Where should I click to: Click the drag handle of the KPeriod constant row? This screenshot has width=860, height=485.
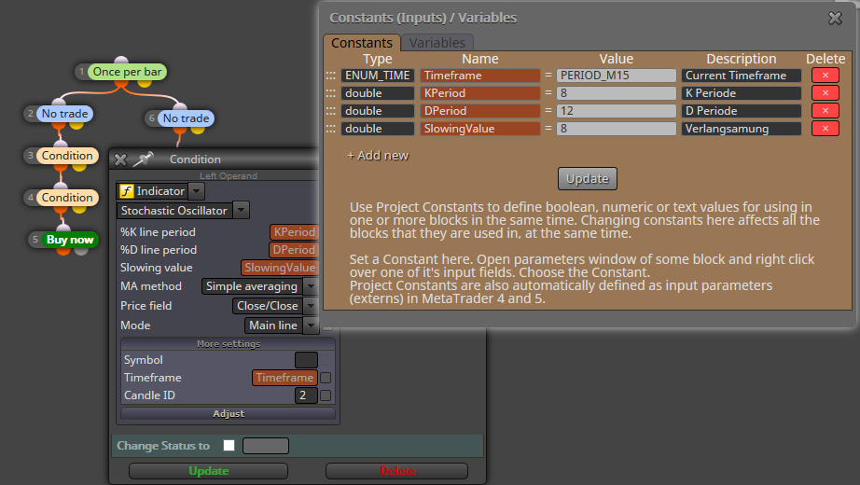tap(330, 93)
